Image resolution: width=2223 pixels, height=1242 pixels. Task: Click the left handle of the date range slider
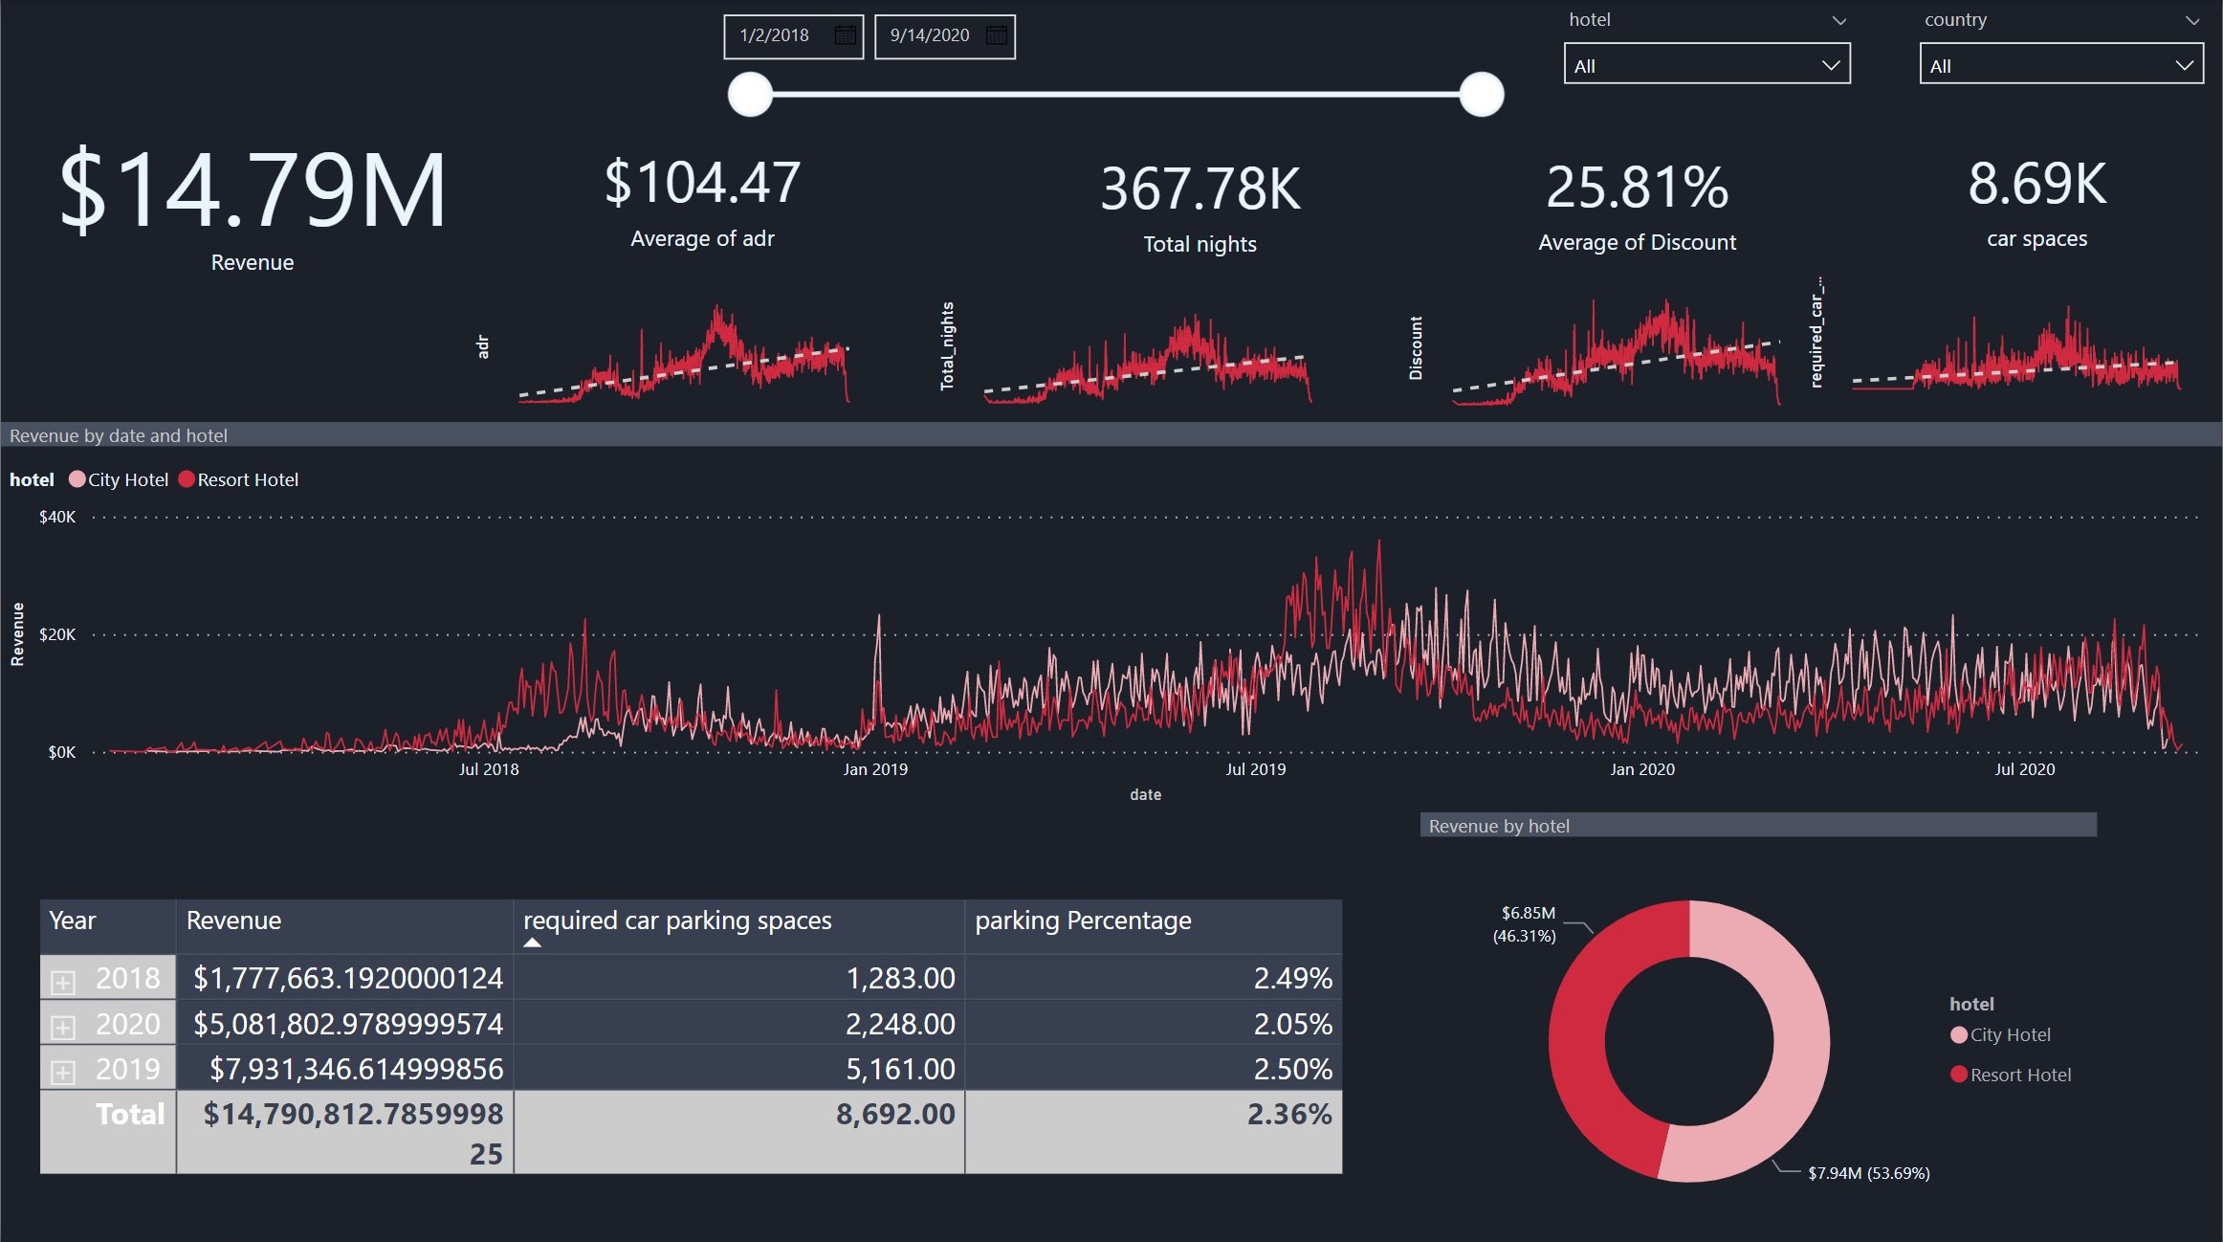(x=750, y=94)
